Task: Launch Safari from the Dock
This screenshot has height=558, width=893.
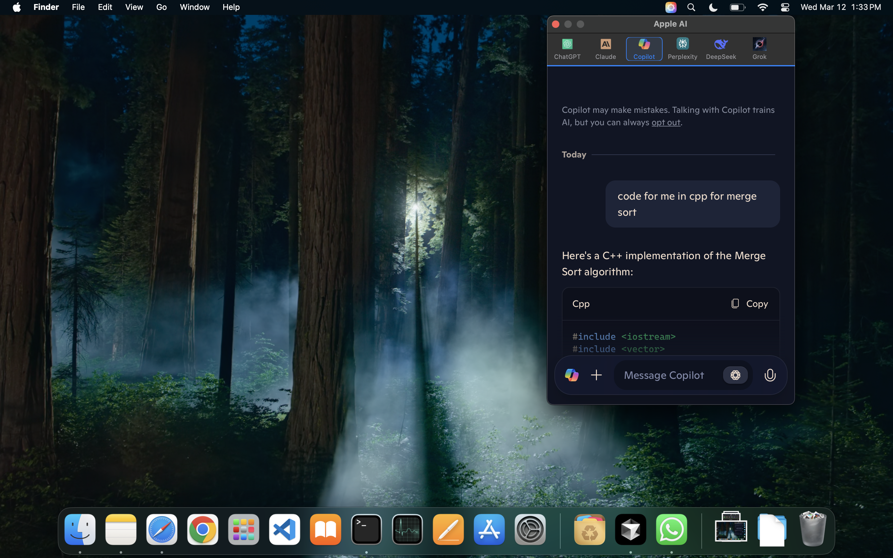Action: pyautogui.click(x=162, y=529)
